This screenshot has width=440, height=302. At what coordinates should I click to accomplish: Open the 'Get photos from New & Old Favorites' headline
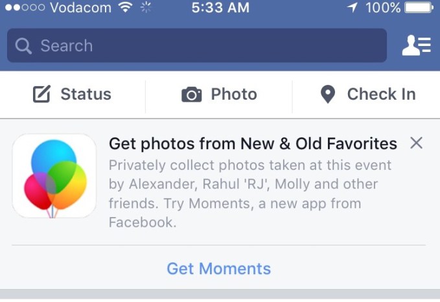click(x=253, y=143)
